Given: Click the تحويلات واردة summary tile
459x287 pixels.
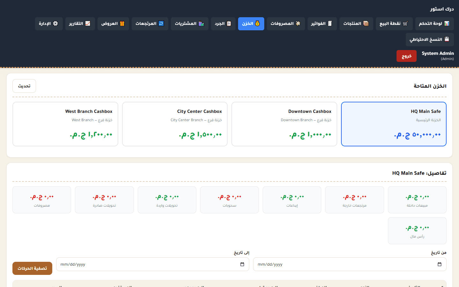Looking at the screenshot, I should click(167, 200).
